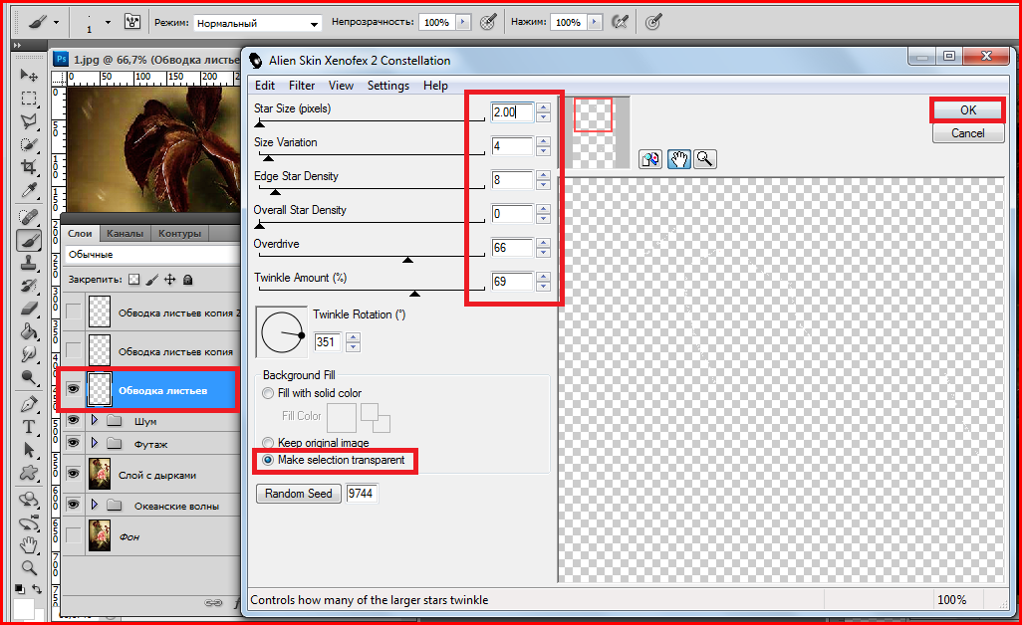Lock transparent pixels icon in Layers panel
The width and height of the screenshot is (1022, 625).
coord(133,280)
